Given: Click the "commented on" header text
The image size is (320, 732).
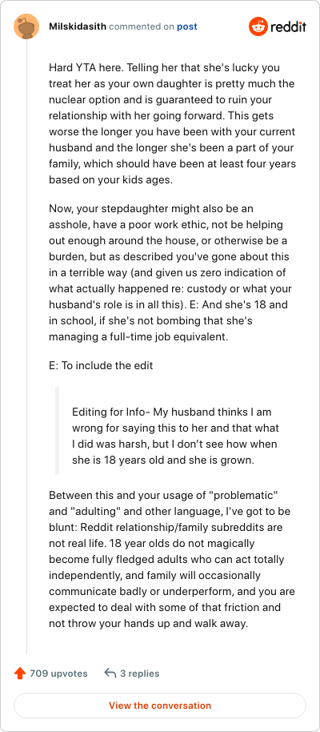Looking at the screenshot, I should pyautogui.click(x=142, y=27).
